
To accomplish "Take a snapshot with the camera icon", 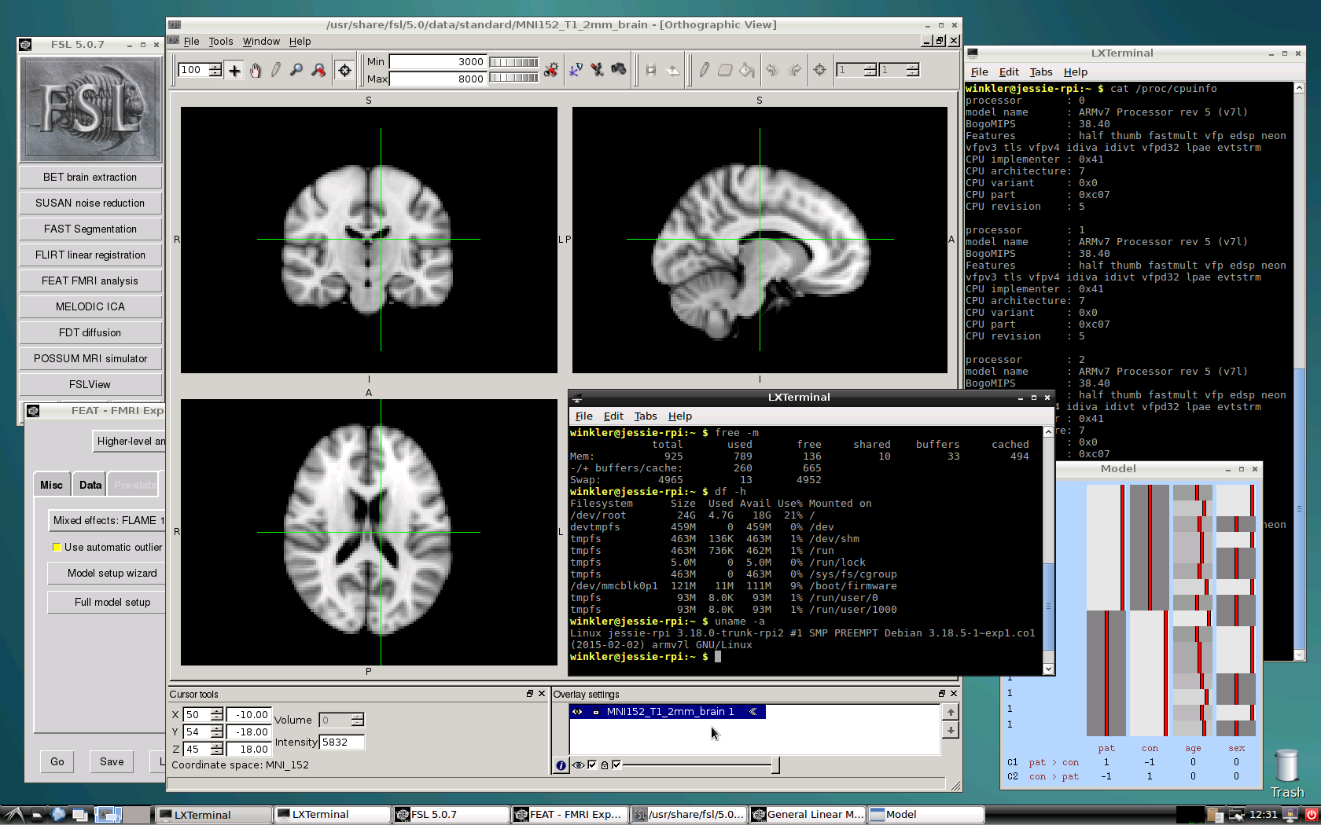I will [619, 70].
